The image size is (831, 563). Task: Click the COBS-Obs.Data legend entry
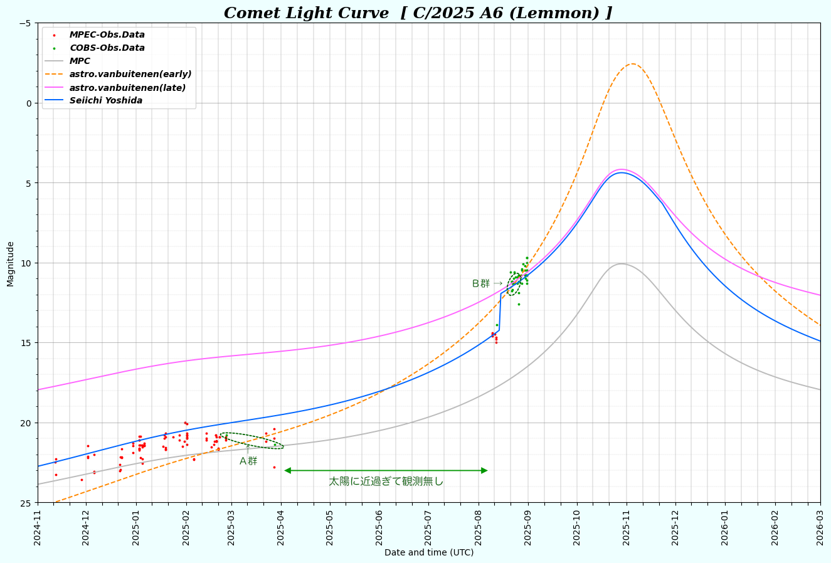(107, 48)
